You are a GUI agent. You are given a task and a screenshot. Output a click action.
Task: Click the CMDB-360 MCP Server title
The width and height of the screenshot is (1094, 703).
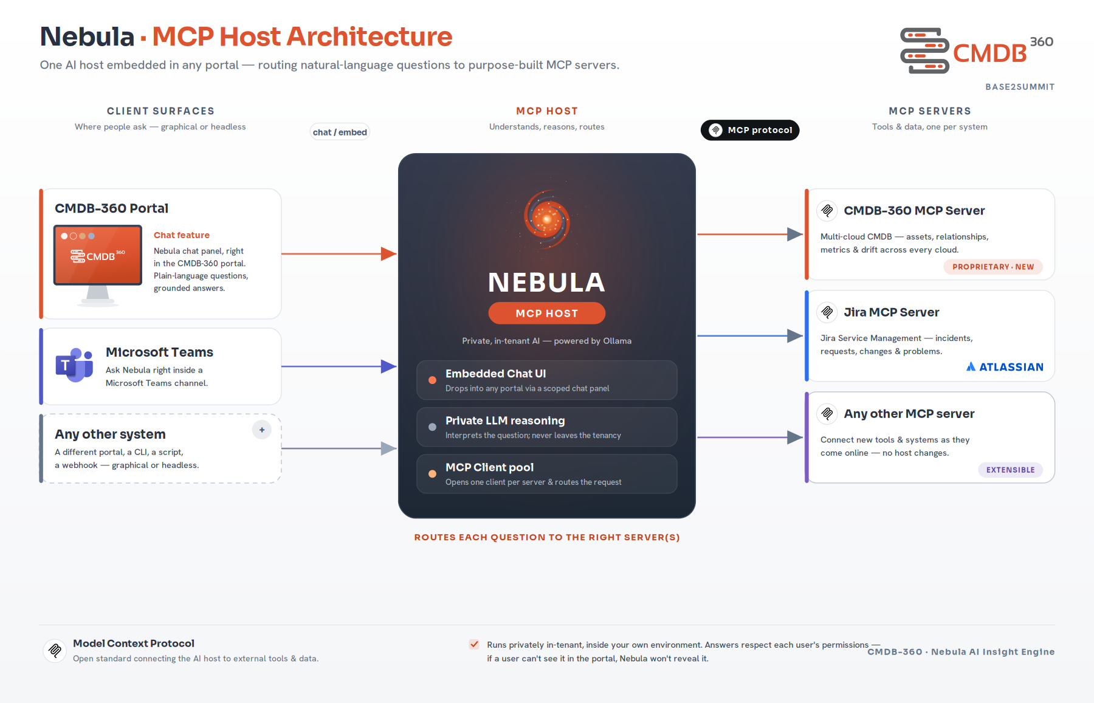pyautogui.click(x=914, y=211)
